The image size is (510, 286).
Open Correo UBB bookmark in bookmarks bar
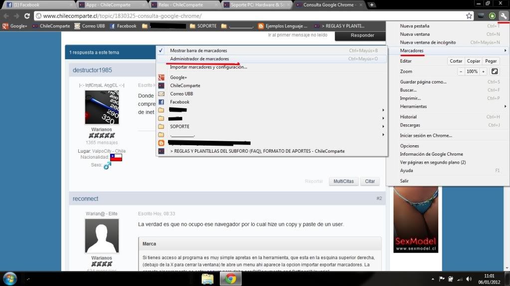(x=90, y=26)
